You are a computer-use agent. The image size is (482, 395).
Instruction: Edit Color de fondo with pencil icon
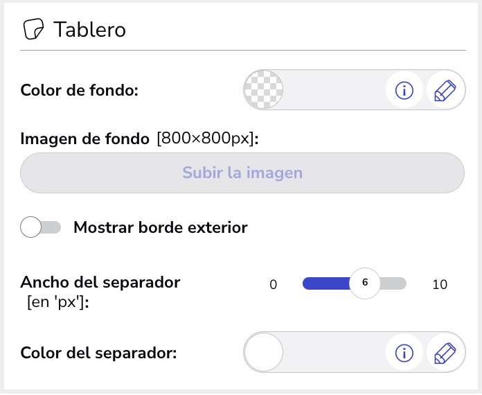[445, 90]
